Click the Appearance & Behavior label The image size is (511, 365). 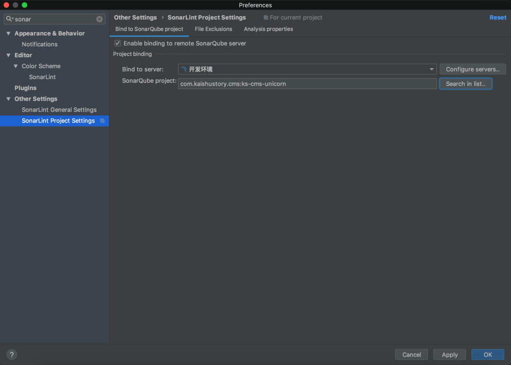pyautogui.click(x=50, y=33)
